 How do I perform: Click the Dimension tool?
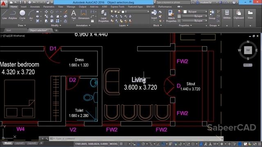[84, 15]
